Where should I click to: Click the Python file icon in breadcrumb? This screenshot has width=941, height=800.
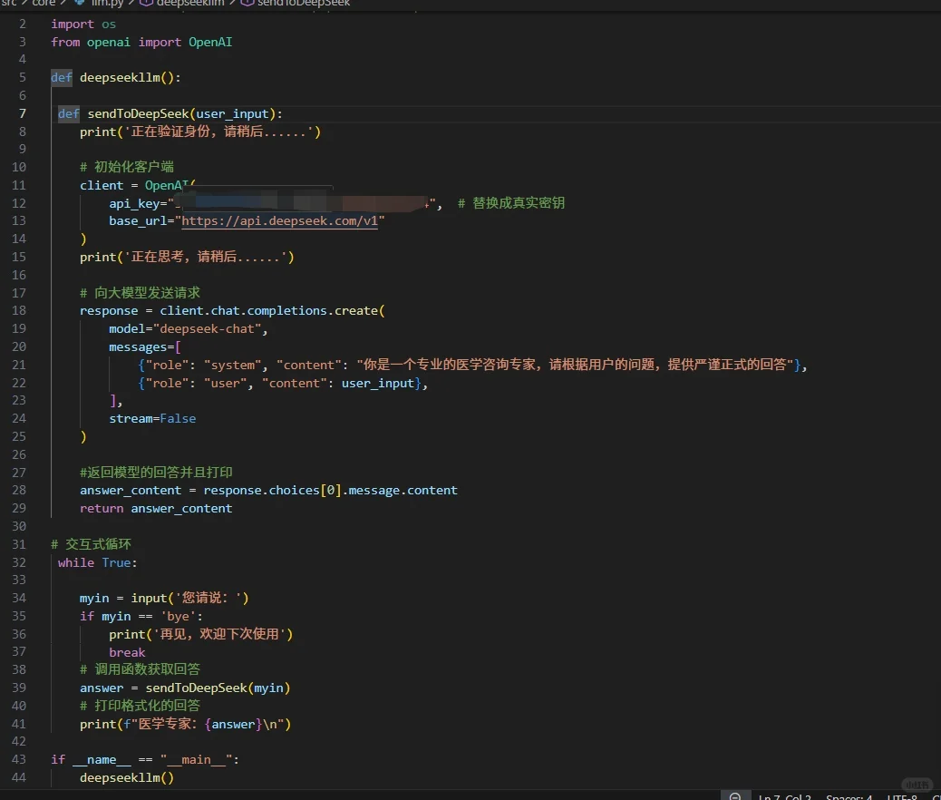coord(81,4)
